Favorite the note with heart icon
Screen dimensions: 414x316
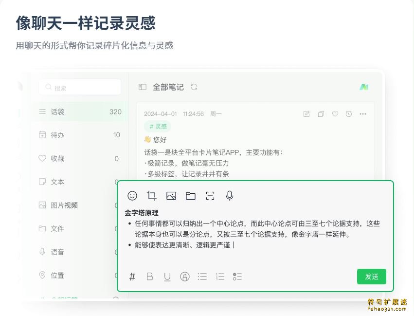coord(335,114)
